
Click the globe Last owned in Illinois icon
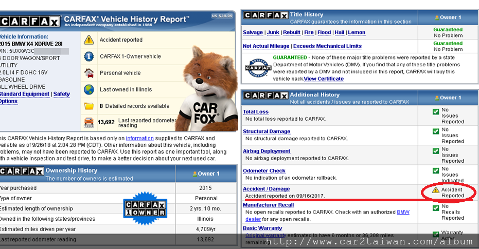coord(89,90)
